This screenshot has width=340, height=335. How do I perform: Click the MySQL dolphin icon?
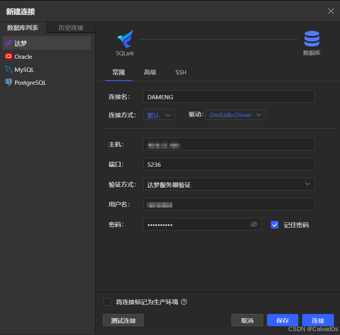tap(9, 69)
